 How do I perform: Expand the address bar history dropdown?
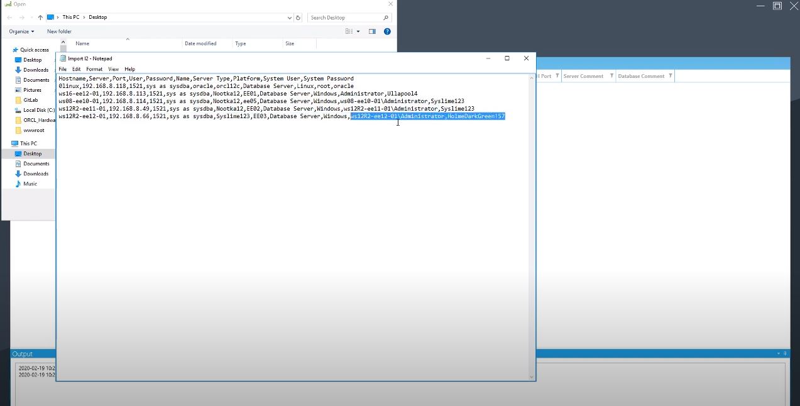pyautogui.click(x=289, y=18)
